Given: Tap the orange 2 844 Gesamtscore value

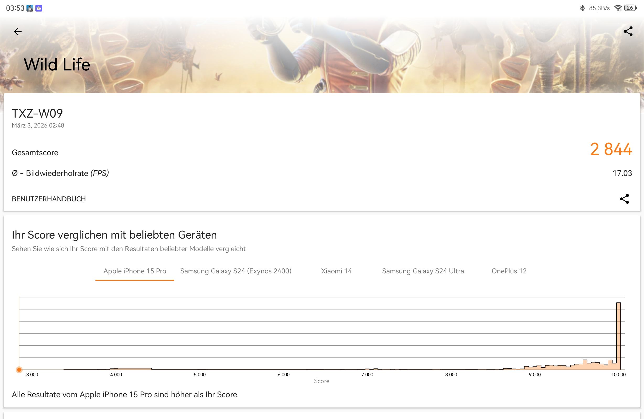Looking at the screenshot, I should 611,149.
